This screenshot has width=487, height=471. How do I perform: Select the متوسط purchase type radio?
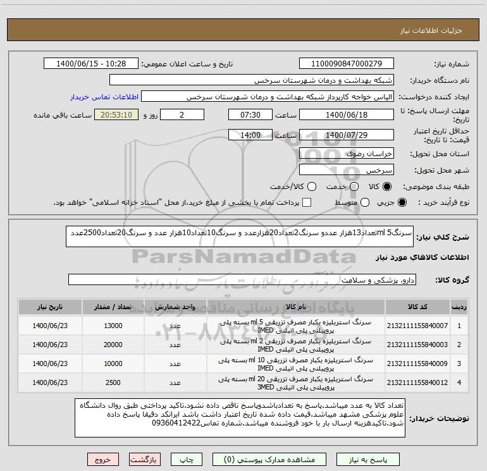coord(365,202)
